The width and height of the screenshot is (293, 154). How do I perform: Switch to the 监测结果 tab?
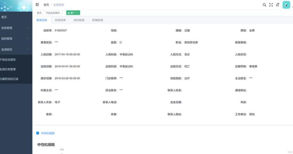(60, 20)
